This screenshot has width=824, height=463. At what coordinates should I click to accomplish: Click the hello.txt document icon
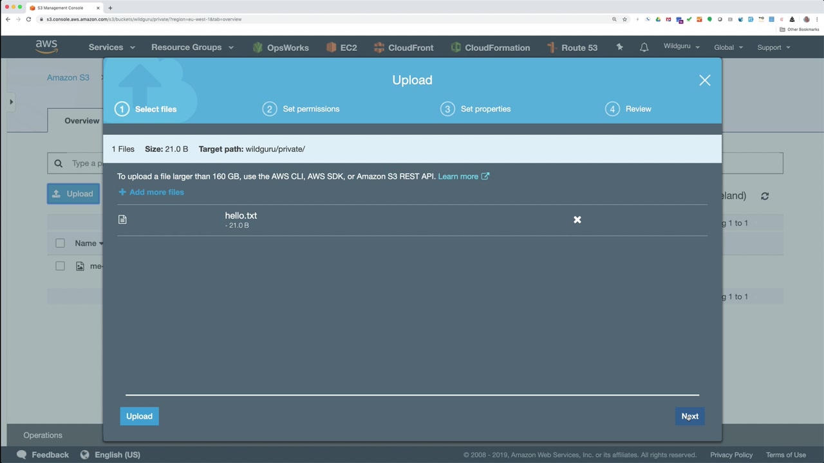click(123, 219)
